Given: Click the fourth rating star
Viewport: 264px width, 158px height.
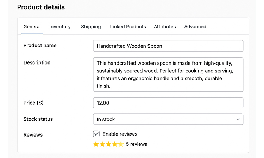Looking at the screenshot, I should 115,144.
